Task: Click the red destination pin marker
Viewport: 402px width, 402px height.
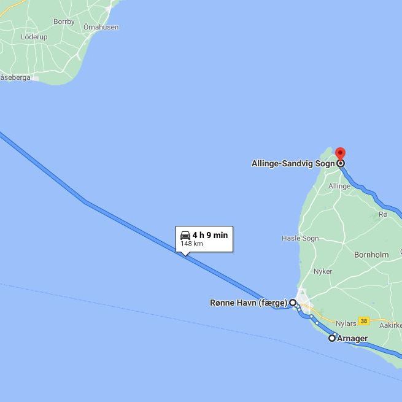Action: [x=340, y=154]
